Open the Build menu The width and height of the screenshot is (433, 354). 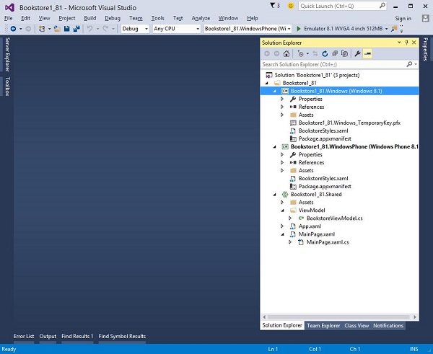click(x=89, y=17)
